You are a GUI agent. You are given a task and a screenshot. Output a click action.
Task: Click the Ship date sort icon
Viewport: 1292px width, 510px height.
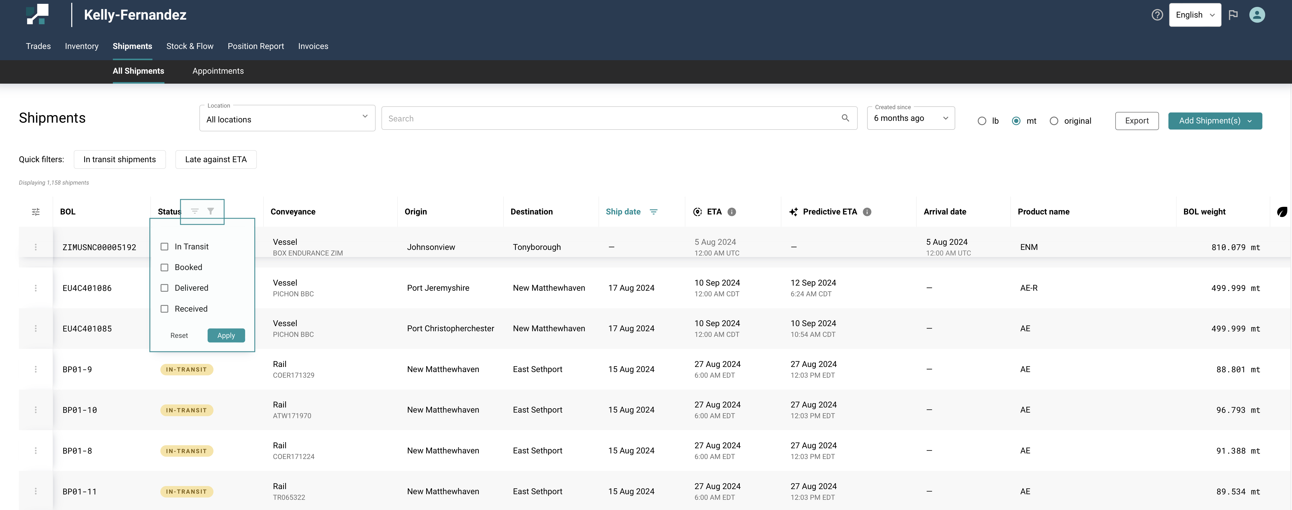(653, 212)
